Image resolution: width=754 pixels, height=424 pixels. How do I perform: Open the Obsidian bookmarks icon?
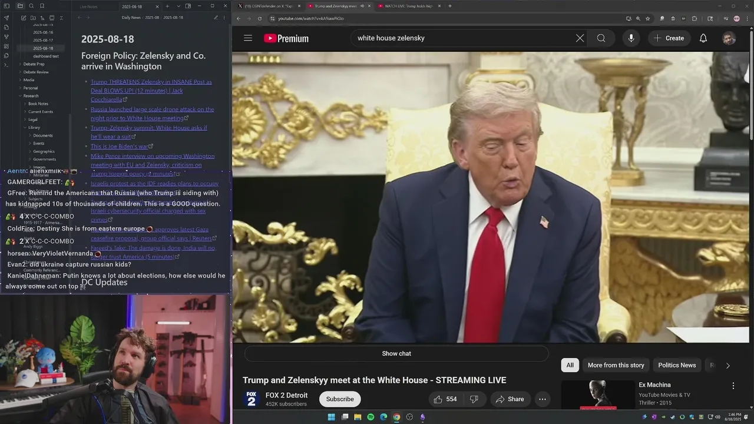[x=42, y=6]
